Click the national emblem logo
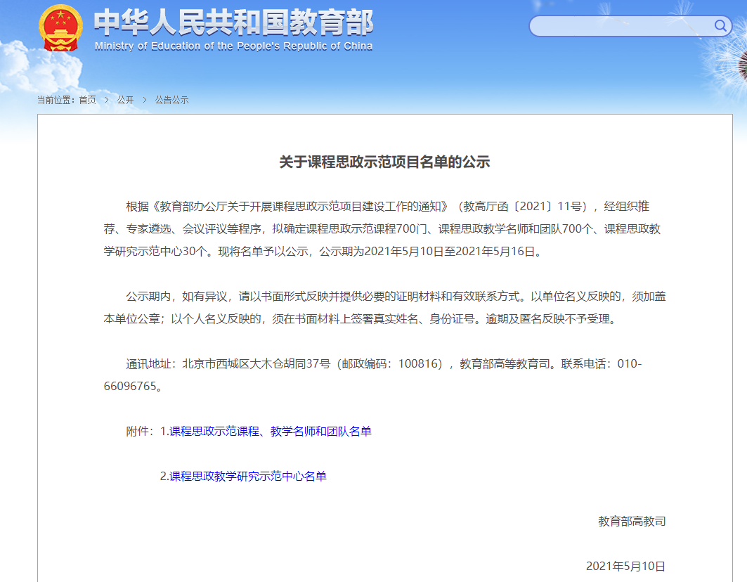Viewport: 747px width, 582px height. [x=60, y=28]
